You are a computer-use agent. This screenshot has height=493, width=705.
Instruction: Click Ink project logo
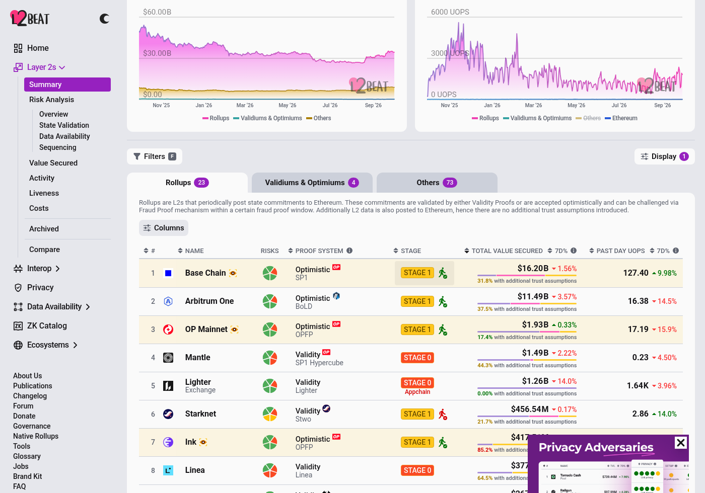(x=168, y=442)
